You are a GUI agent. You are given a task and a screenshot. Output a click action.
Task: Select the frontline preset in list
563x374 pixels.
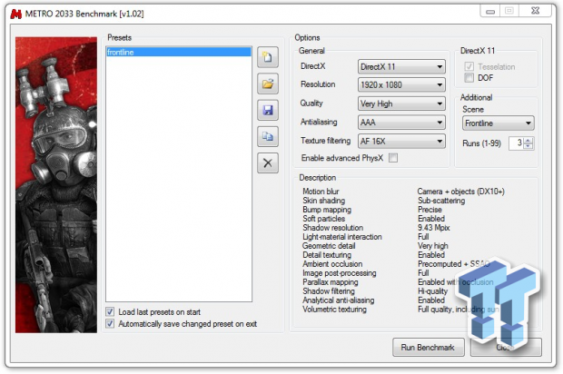[179, 52]
